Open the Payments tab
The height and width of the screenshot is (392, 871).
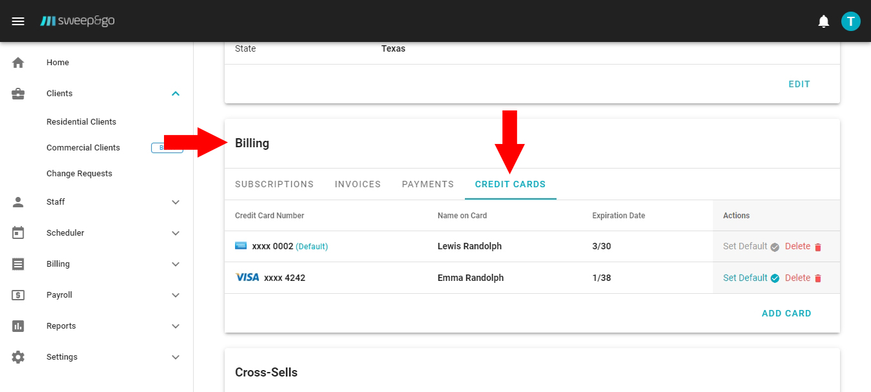click(x=427, y=184)
